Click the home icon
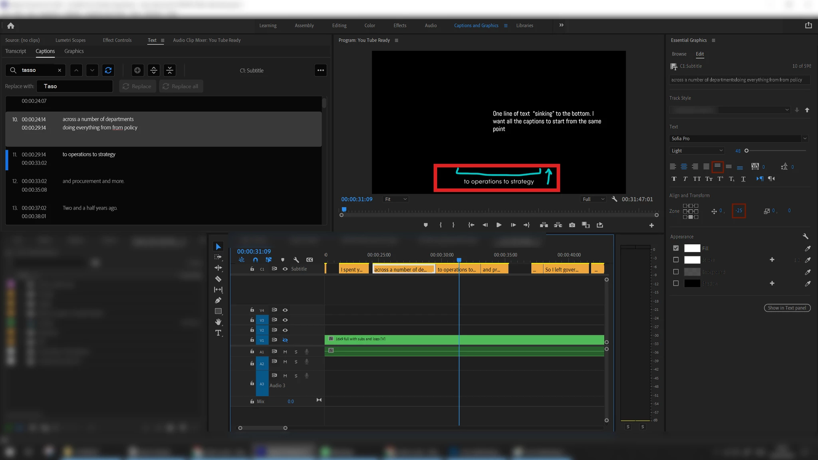The width and height of the screenshot is (818, 460). (11, 26)
